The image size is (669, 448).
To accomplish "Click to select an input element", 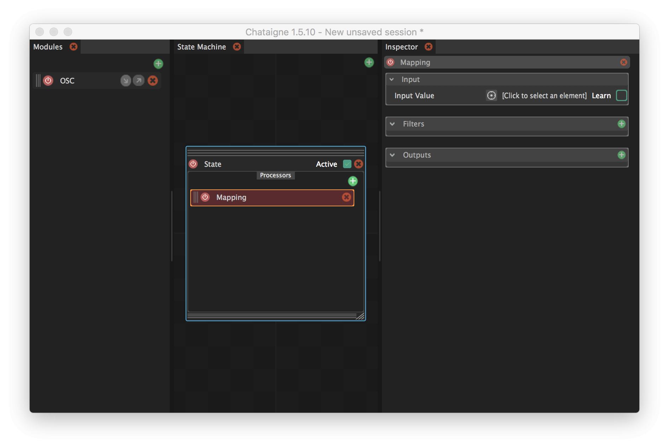I will click(544, 96).
